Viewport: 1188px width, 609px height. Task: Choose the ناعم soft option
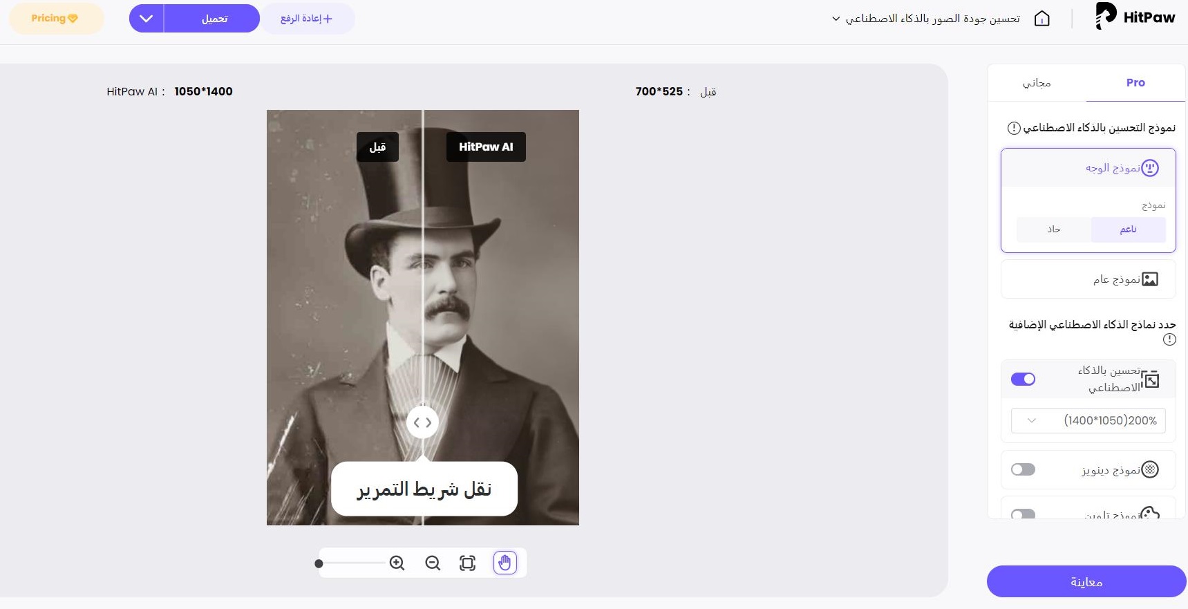tap(1128, 229)
